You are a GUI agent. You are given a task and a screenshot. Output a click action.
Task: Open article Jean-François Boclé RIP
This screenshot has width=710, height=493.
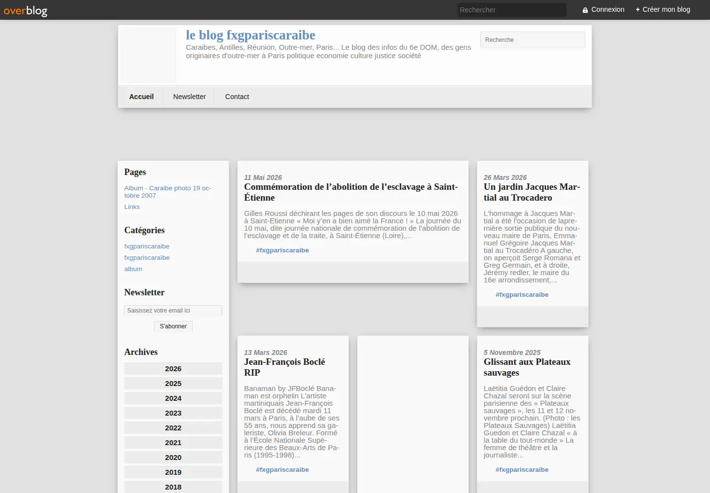point(284,367)
